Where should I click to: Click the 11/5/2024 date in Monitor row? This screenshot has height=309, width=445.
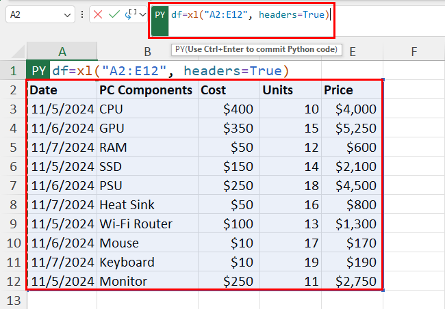(62, 281)
